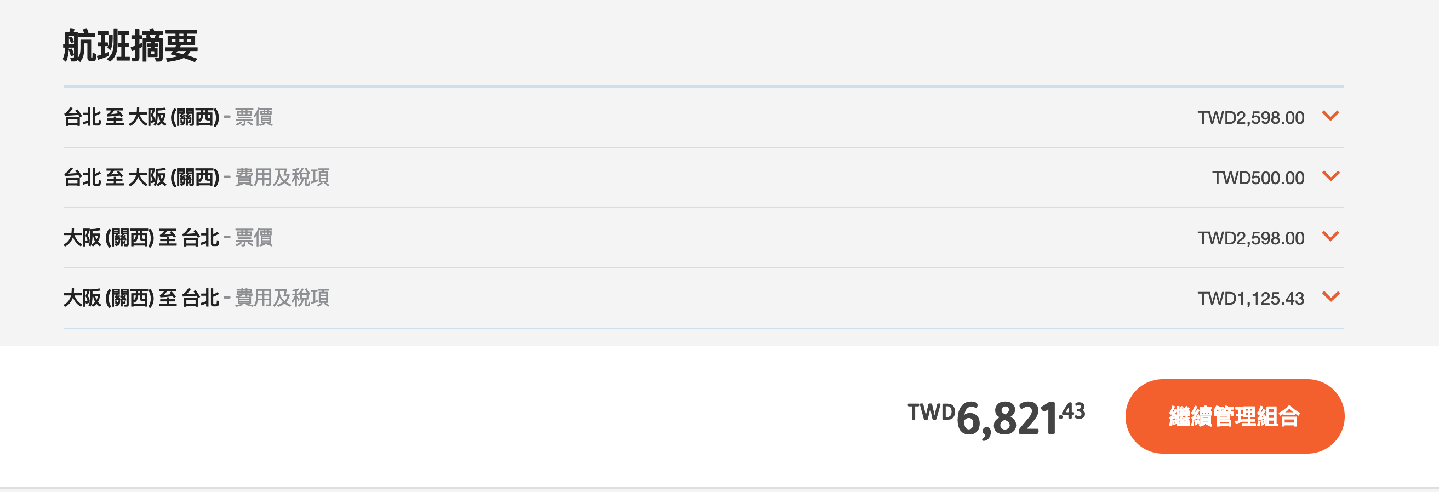Expand the 台北 至 大阪 票價 chevron arrow
The width and height of the screenshot is (1439, 492).
click(1330, 116)
